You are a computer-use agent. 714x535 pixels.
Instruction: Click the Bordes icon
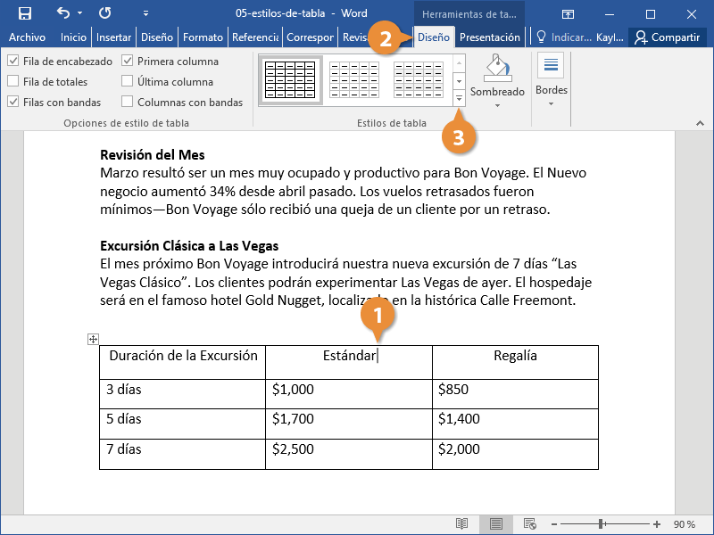pos(551,65)
